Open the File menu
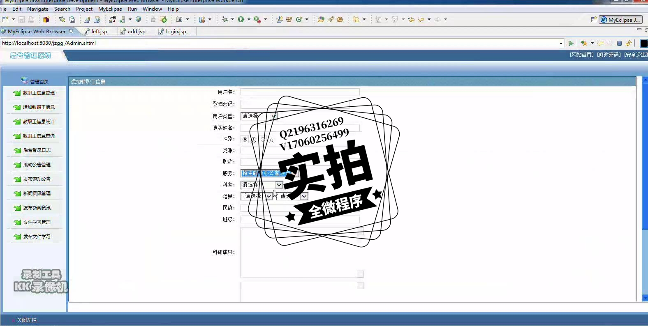Screen dimensions: 648x326 coord(3,9)
